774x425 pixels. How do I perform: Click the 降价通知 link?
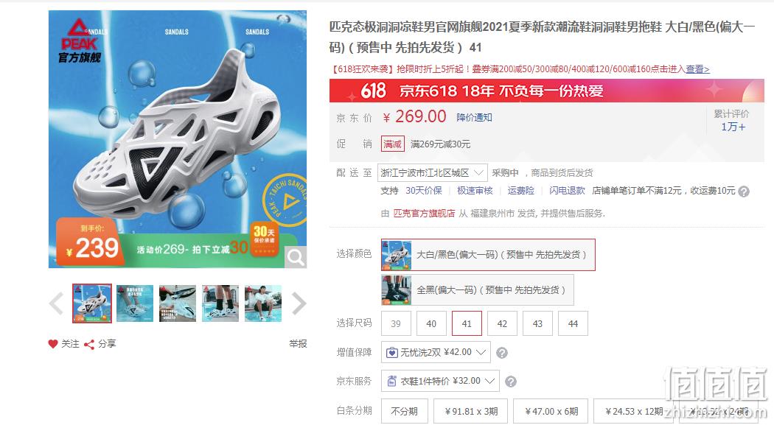click(474, 118)
